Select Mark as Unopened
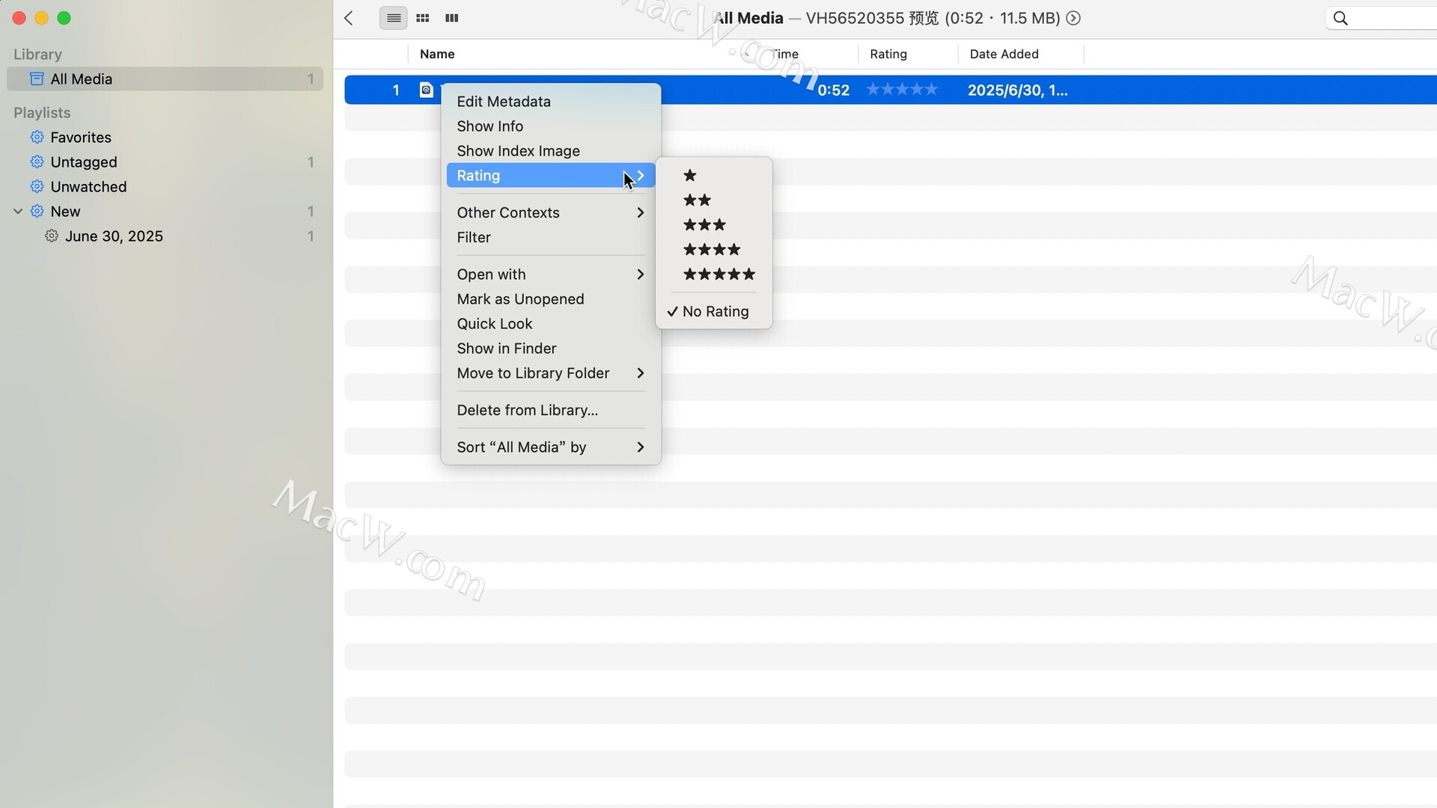The height and width of the screenshot is (808, 1437). pos(551,299)
